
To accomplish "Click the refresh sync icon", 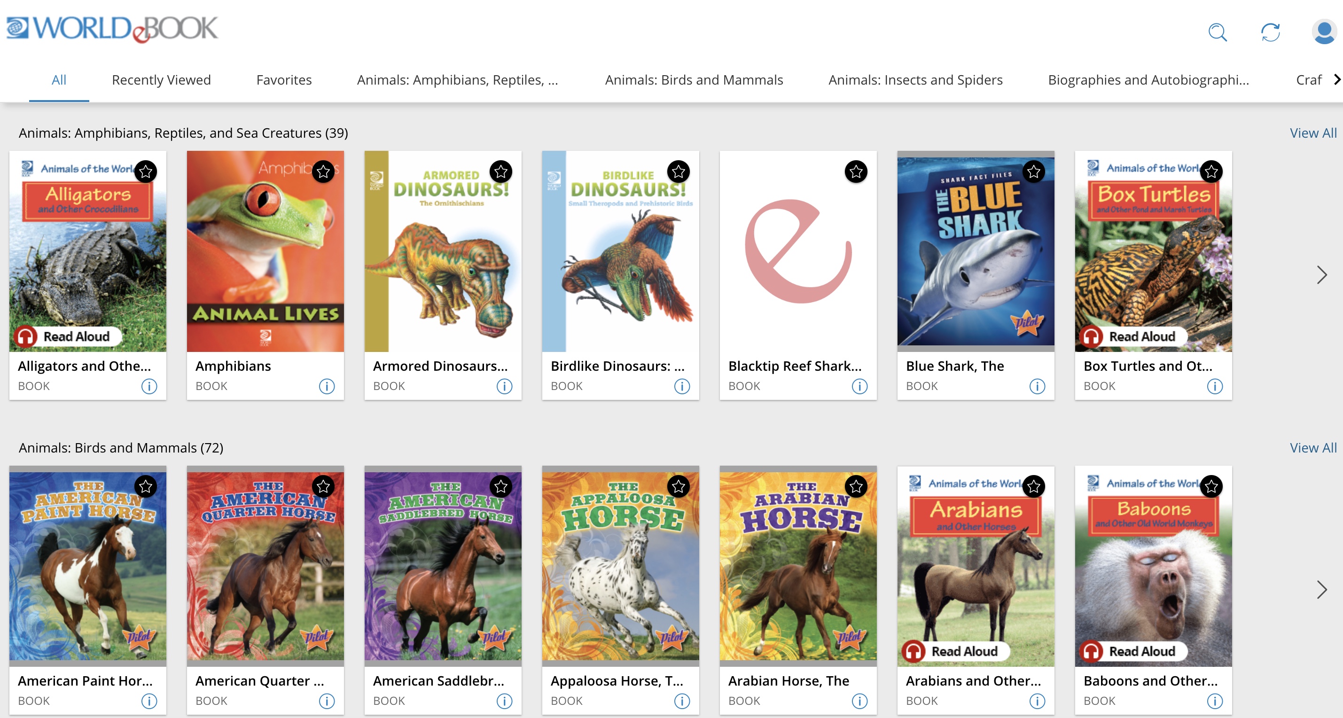I will [1271, 32].
